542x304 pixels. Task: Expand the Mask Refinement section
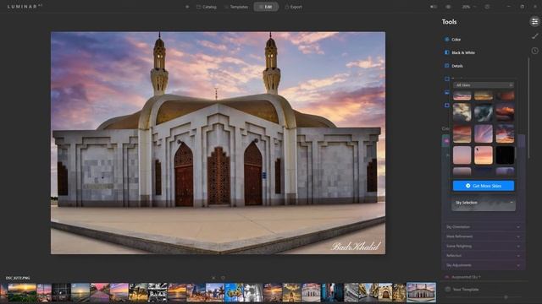click(484, 236)
